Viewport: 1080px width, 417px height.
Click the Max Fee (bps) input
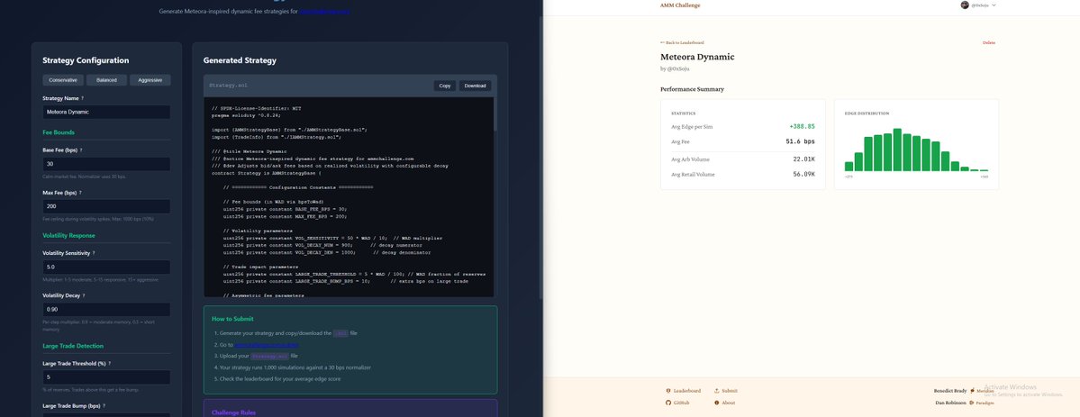pyautogui.click(x=106, y=206)
